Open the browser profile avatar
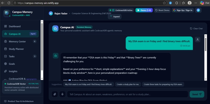210x104 pixels. pyautogui.click(x=189, y=3)
